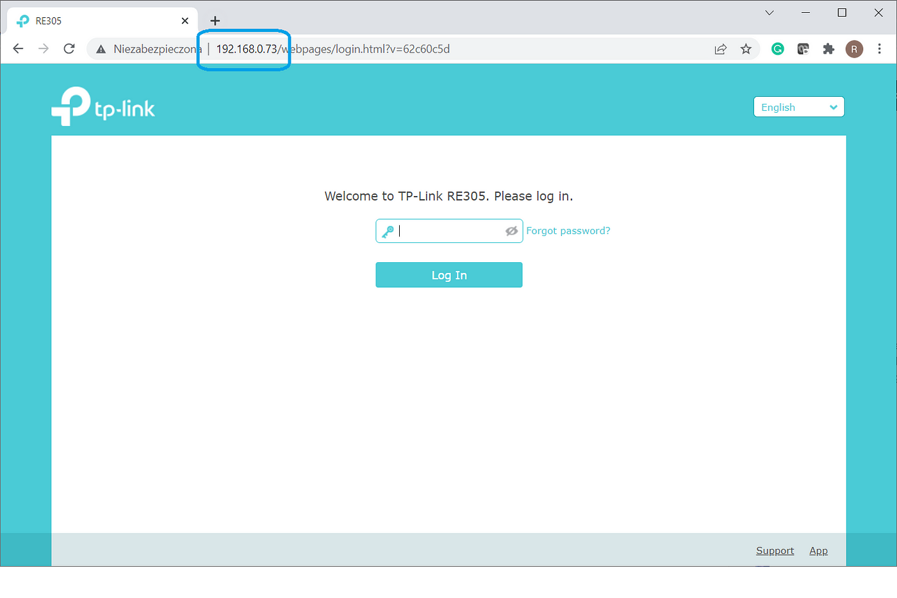Go back with the browser back arrow
Image resolution: width=897 pixels, height=598 pixels.
(x=18, y=49)
